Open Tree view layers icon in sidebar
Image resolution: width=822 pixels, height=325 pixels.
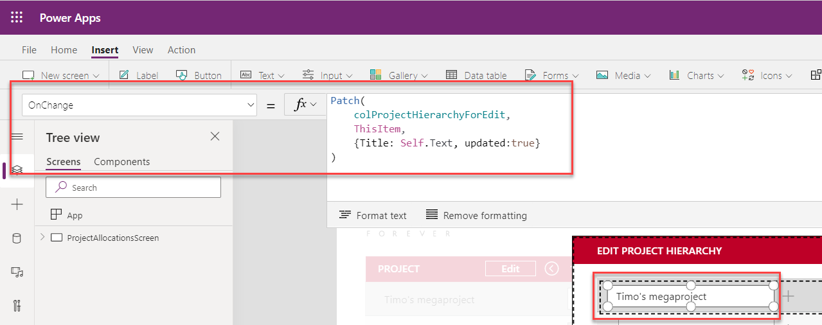(17, 170)
